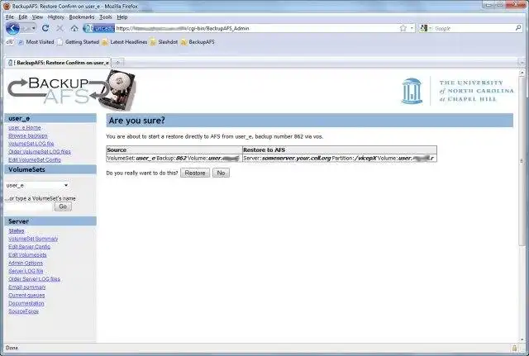The image size is (529, 356).
Task: Open the Getting Started bookmark
Action: pos(79,42)
